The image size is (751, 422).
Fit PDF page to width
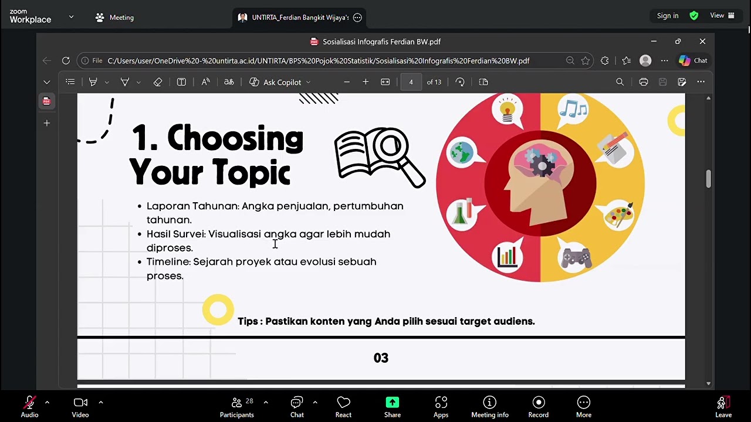(x=385, y=82)
